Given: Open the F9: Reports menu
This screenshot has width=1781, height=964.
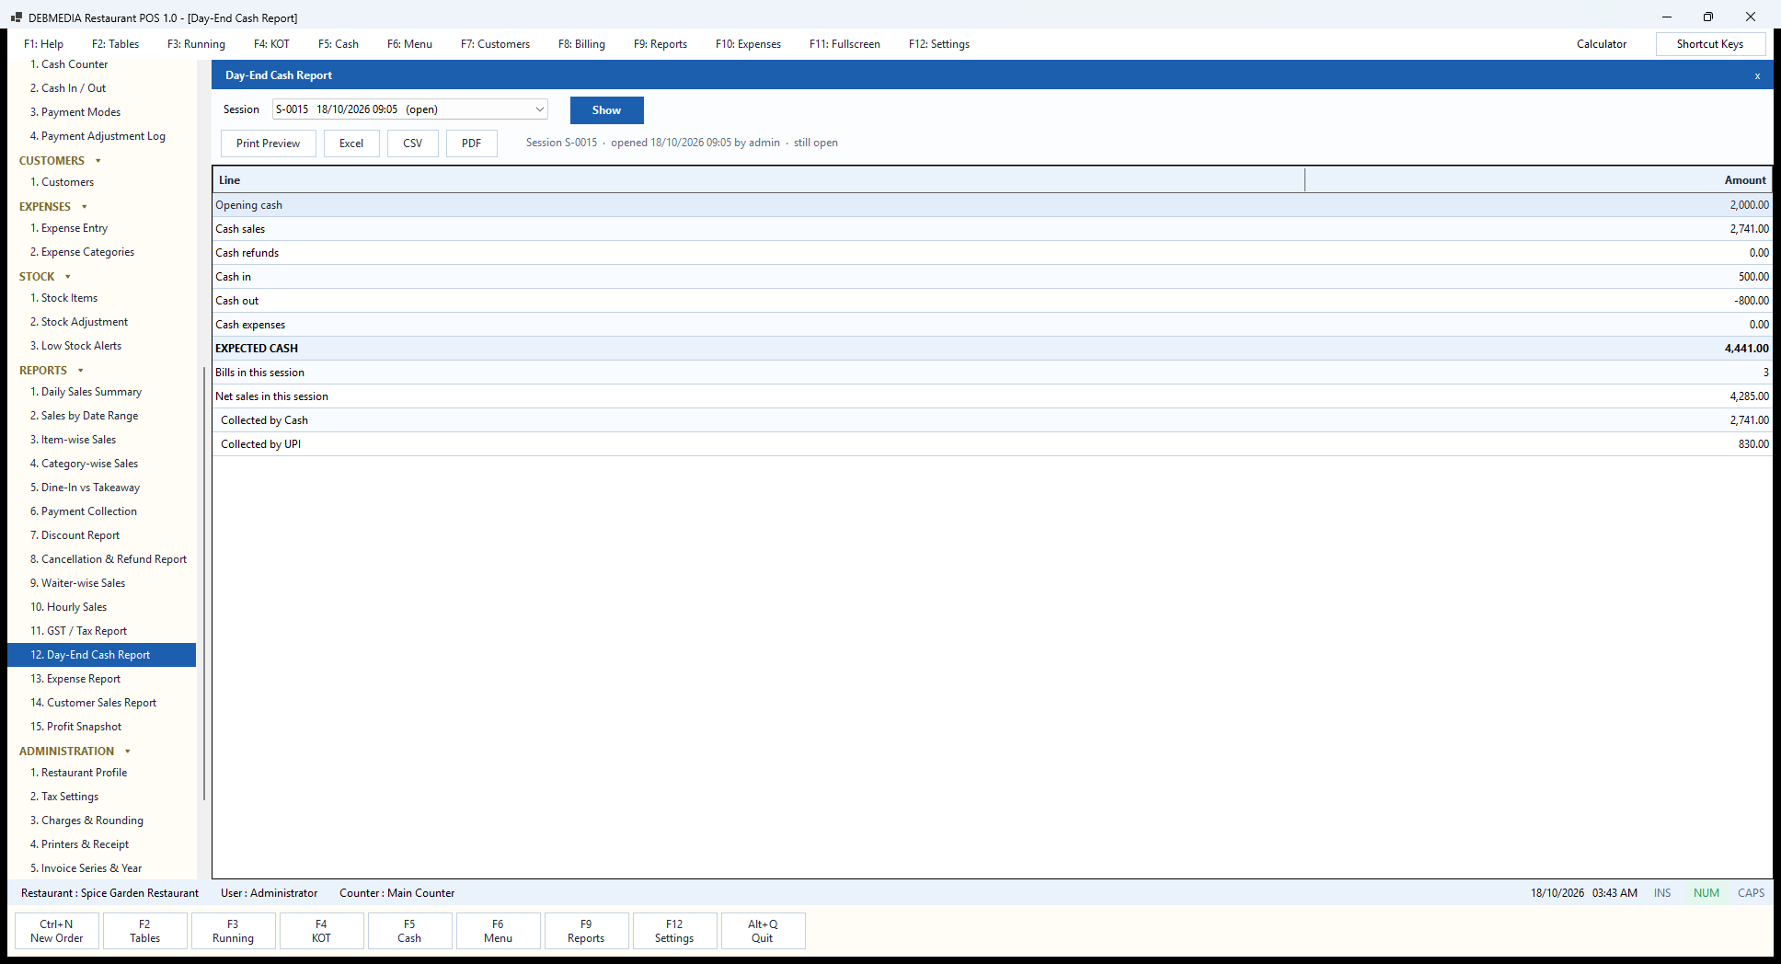Looking at the screenshot, I should point(661,44).
